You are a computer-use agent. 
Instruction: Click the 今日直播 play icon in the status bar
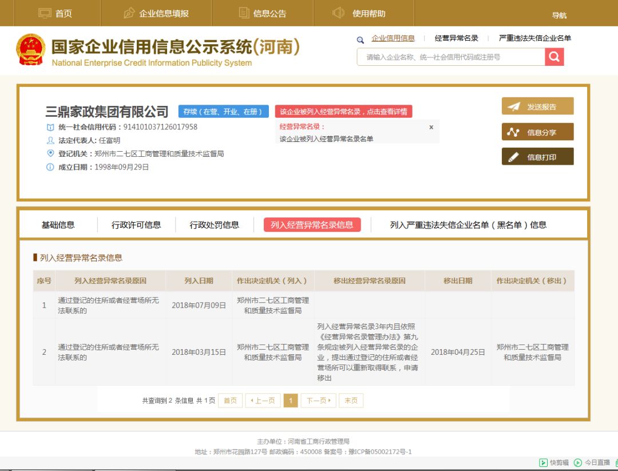[x=578, y=463]
